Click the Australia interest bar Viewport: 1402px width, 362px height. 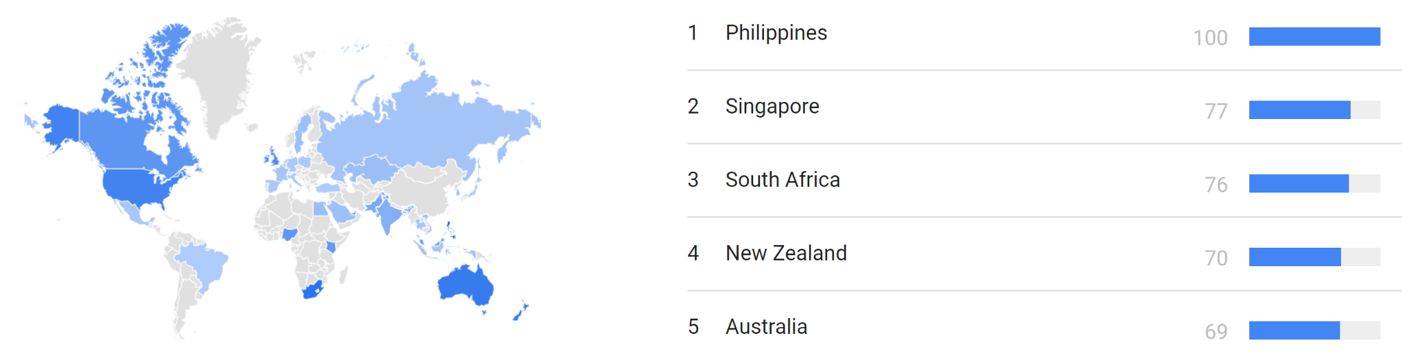1293,331
